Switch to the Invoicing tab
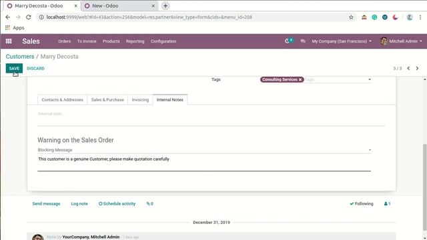This screenshot has height=240, width=427. coord(140,100)
